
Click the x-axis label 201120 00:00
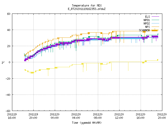click(x=55, y=116)
